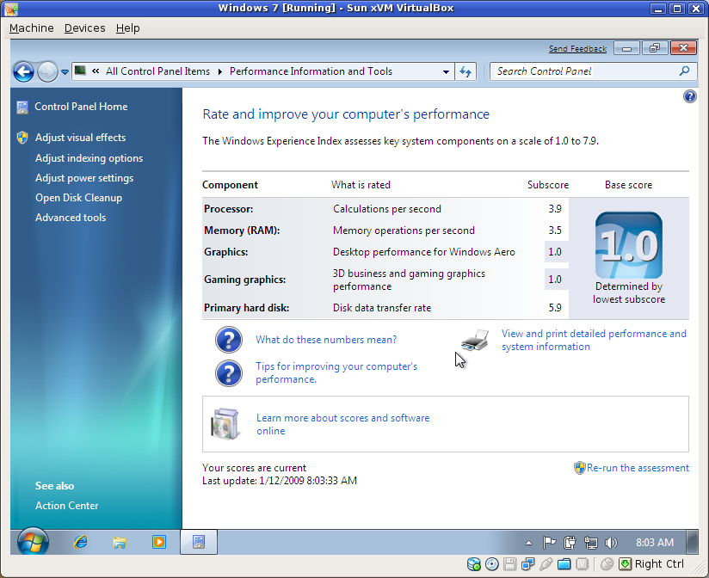Expand the address bar breadcrumb dropdown
This screenshot has width=709, height=578.
(446, 71)
